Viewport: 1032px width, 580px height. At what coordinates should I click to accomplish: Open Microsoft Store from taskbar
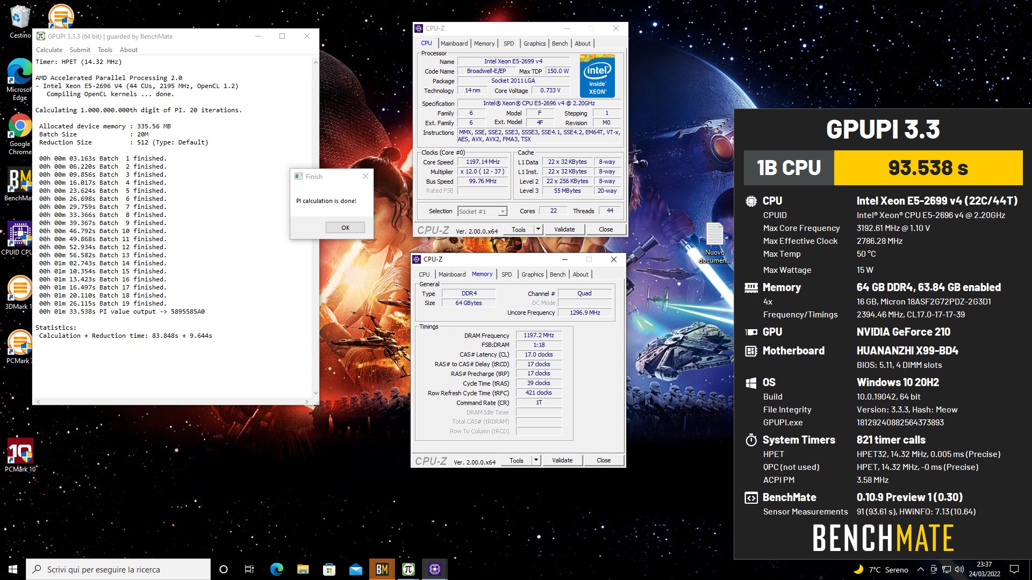(329, 569)
